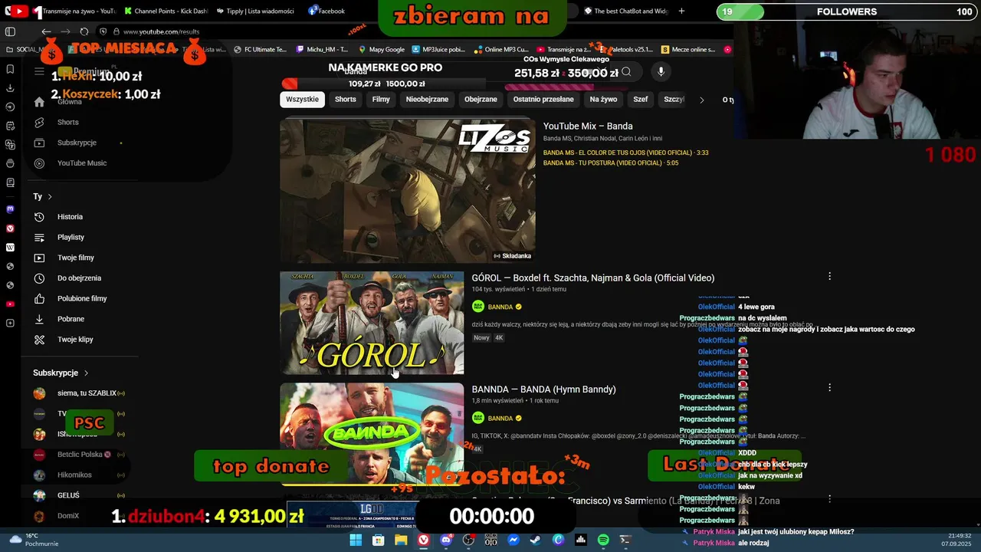Play the YouTube Mix Banda thumbnail
This screenshot has height=552, width=981.
coord(408,190)
